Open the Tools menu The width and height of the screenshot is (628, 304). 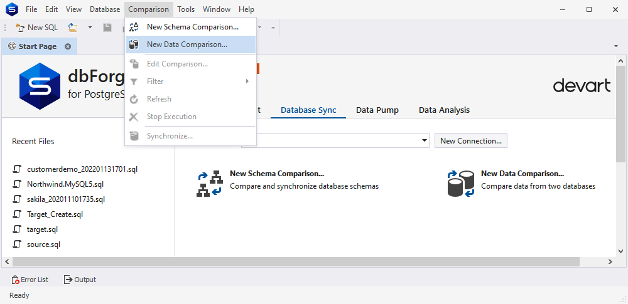coord(186,9)
